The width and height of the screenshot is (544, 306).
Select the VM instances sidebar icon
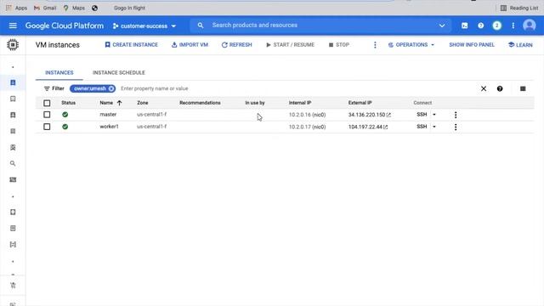point(13,82)
